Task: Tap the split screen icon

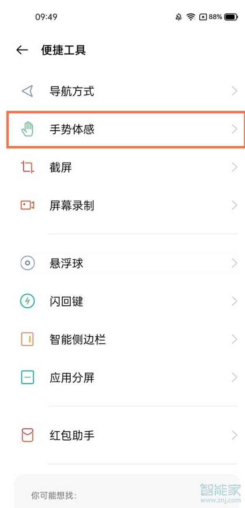Action: [27, 377]
